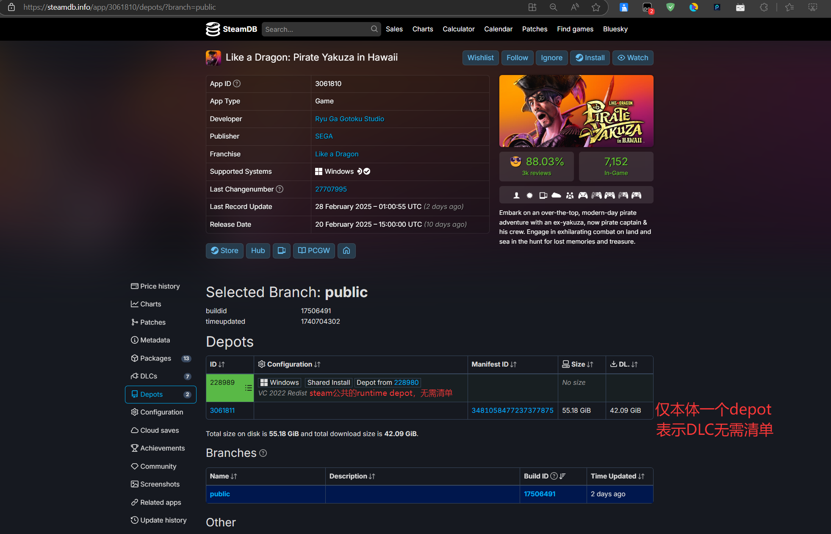This screenshot has width=831, height=534.
Task: Open the extension with red 2 badge
Action: click(x=648, y=8)
